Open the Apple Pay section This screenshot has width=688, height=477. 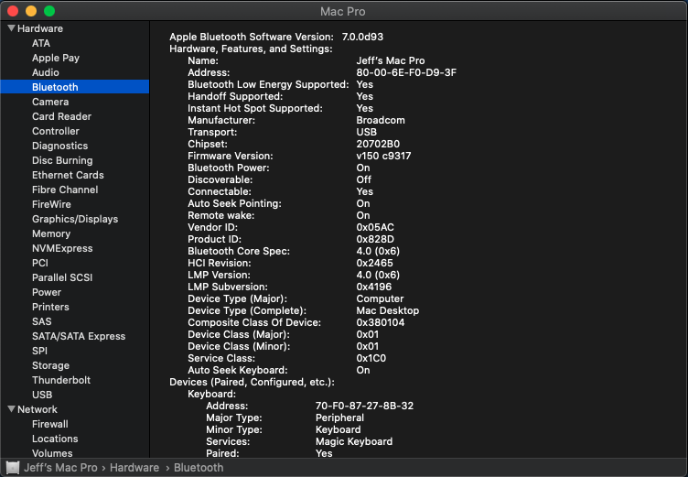[x=56, y=58]
